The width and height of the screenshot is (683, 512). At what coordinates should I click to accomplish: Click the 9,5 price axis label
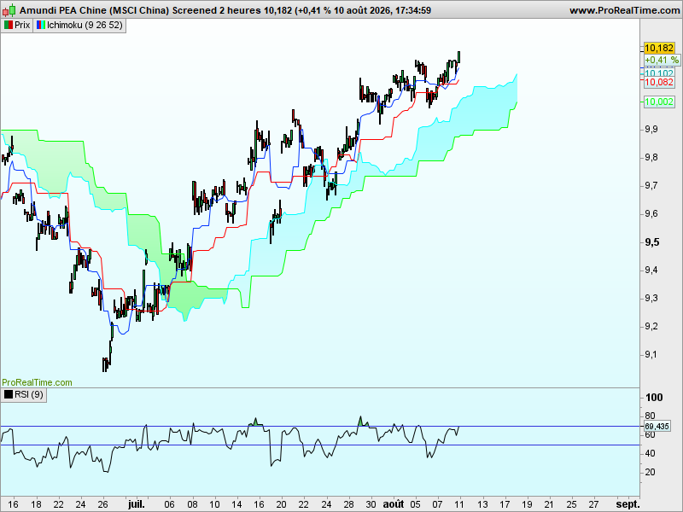pos(652,242)
